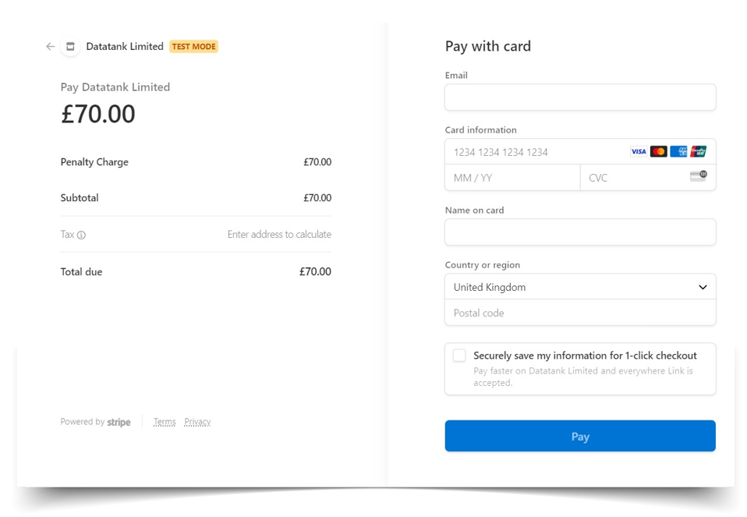Click the Postal code field

pyautogui.click(x=580, y=313)
